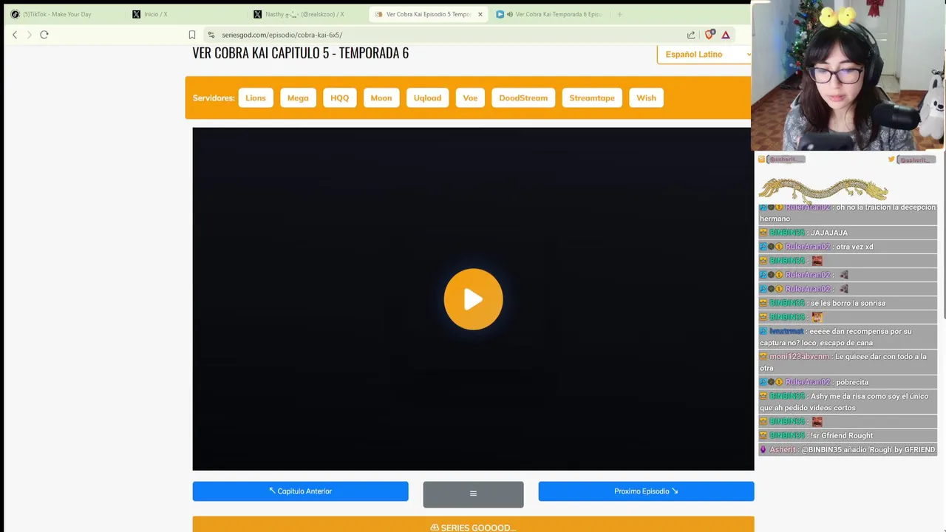Click chat message 'otra vez xd'
The width and height of the screenshot is (946, 532).
[854, 247]
